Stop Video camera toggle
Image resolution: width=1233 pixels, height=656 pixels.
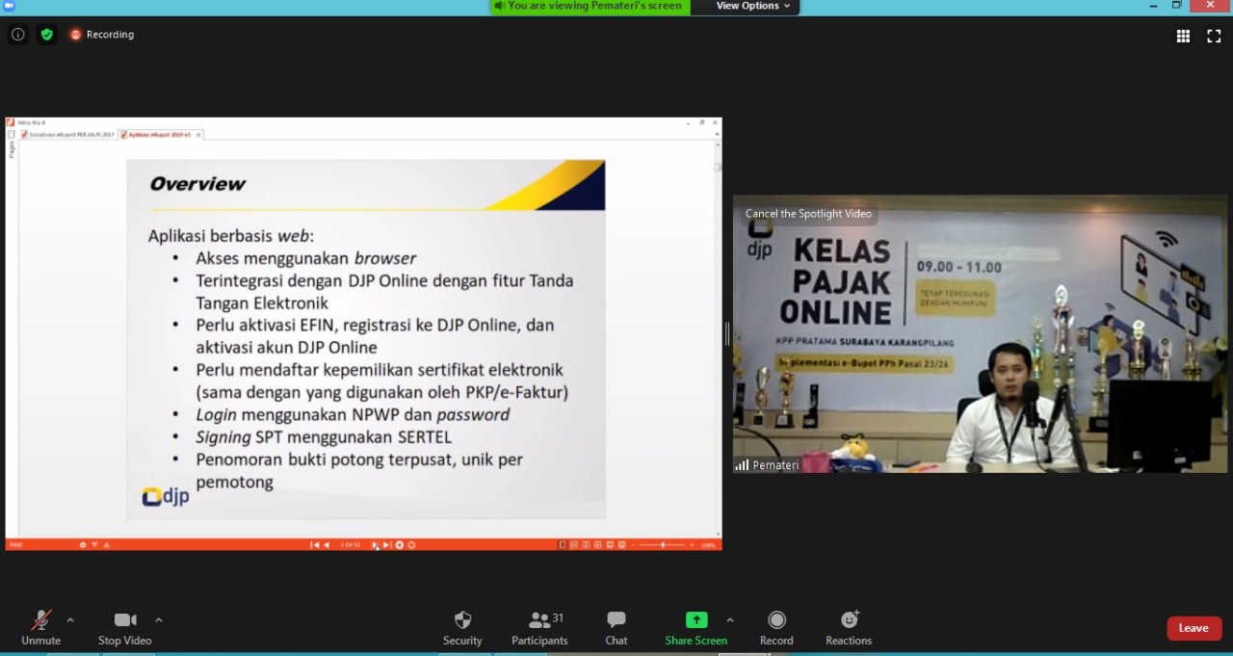coord(124,628)
